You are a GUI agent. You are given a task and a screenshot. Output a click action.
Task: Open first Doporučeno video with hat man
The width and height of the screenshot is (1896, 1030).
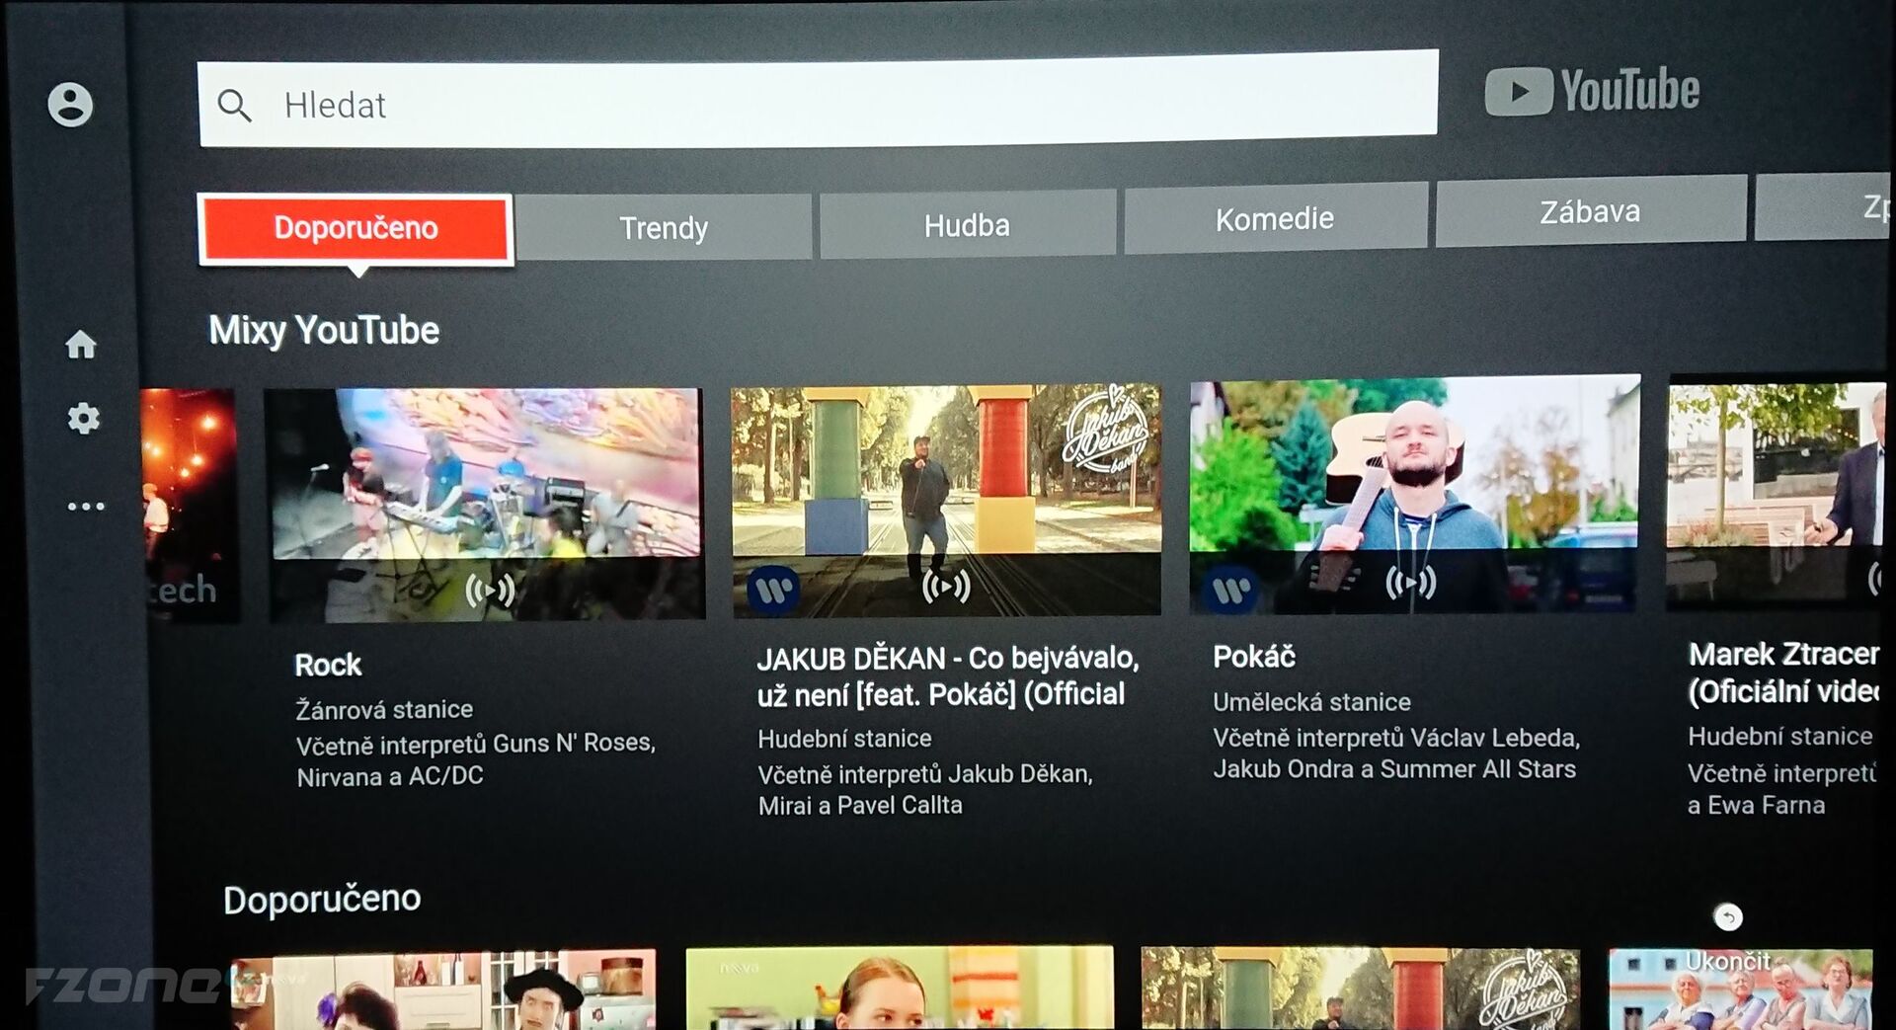pyautogui.click(x=443, y=990)
